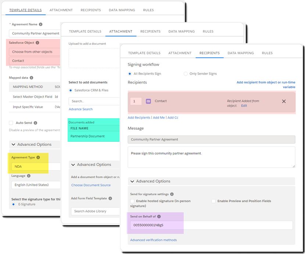Viewport: 305px width, 254px height.
Task: Click info icon next to Send for signature settings
Action: 172,194
